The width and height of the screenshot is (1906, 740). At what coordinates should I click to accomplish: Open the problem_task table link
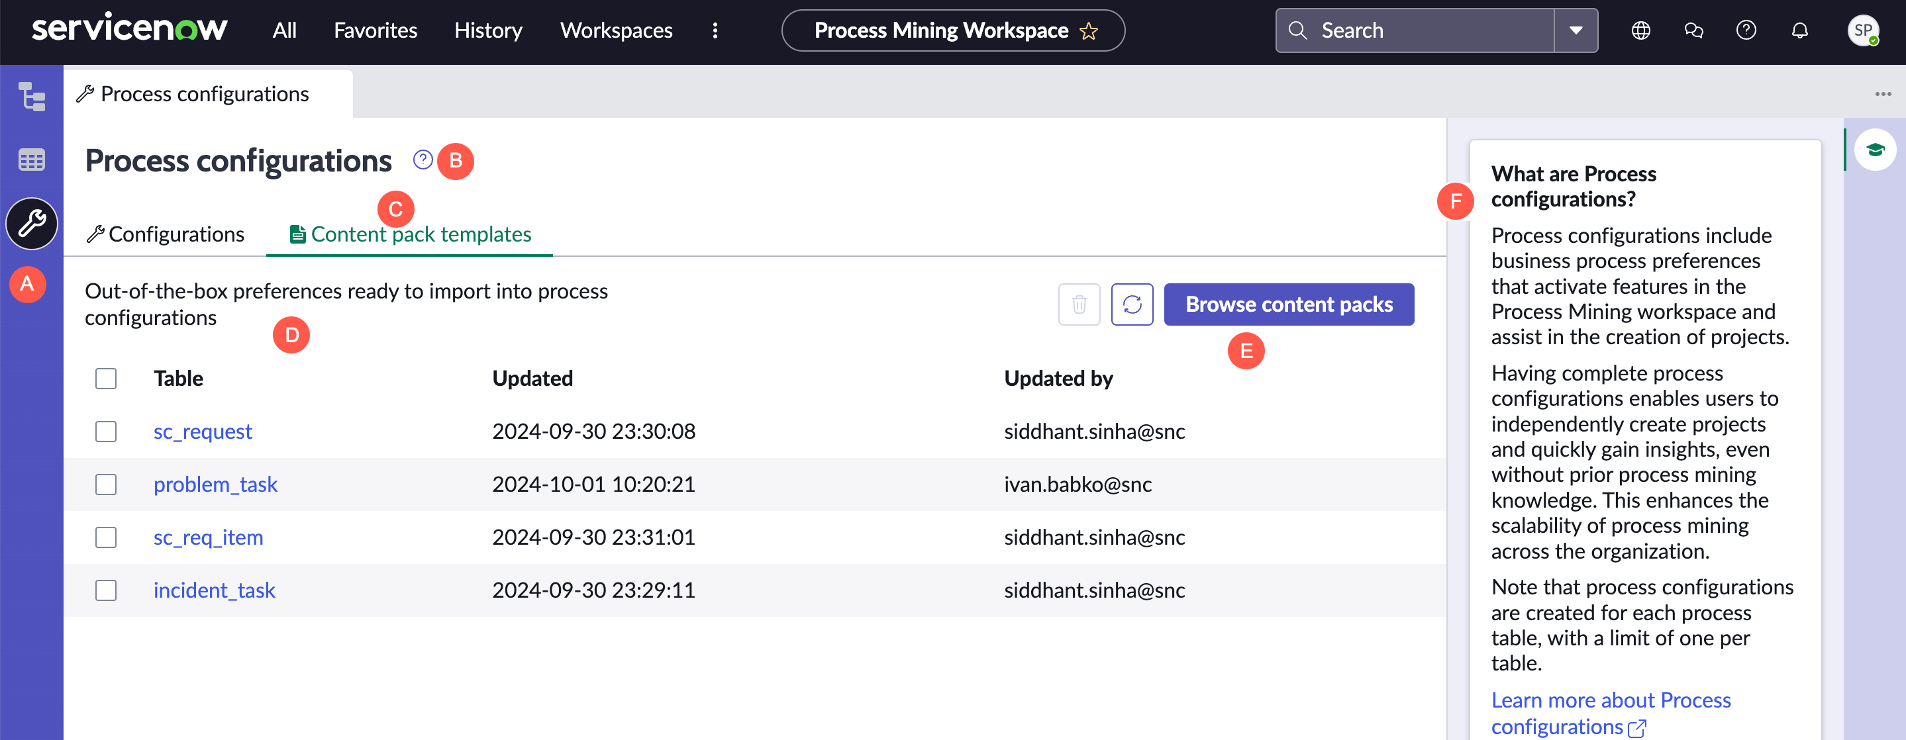coord(215,485)
